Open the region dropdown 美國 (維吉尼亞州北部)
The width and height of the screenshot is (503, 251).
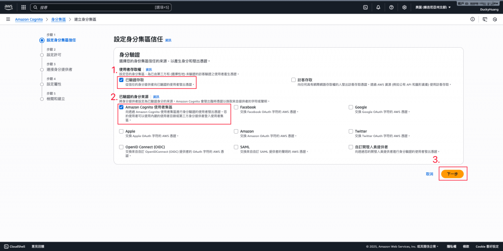[433, 7]
